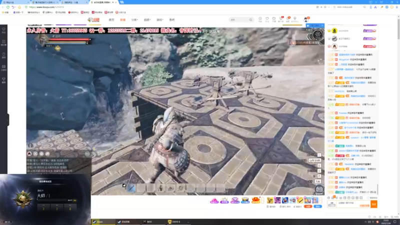Open the messages icon with red badge

(x=288, y=19)
